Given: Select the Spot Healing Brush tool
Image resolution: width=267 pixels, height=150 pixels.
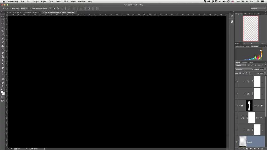Looking at the screenshot, I should 3,39.
